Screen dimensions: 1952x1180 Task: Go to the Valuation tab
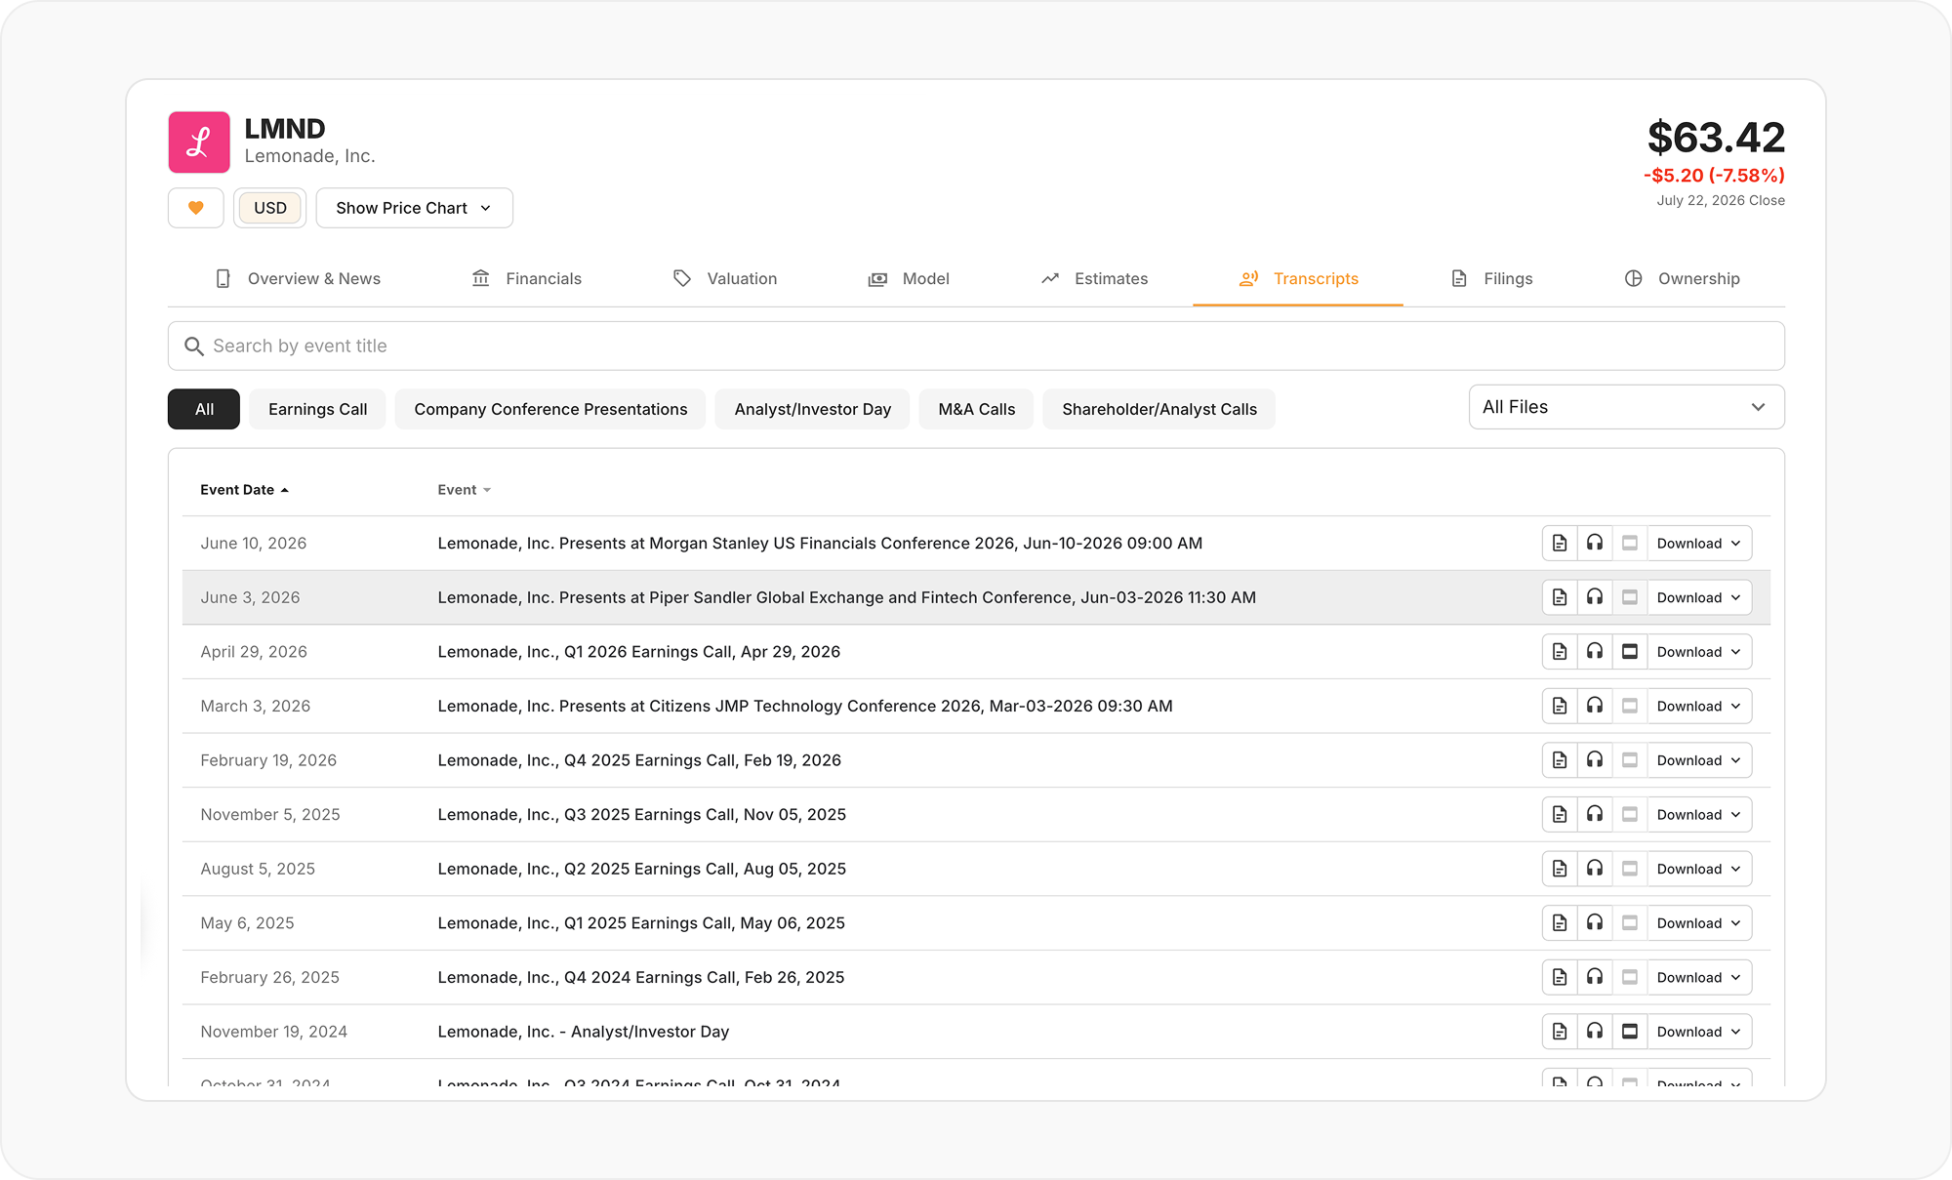click(725, 278)
